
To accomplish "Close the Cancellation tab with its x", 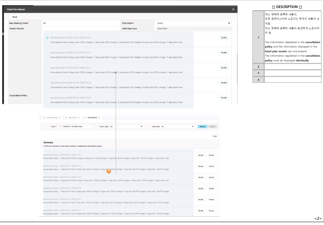I will 99,118.
